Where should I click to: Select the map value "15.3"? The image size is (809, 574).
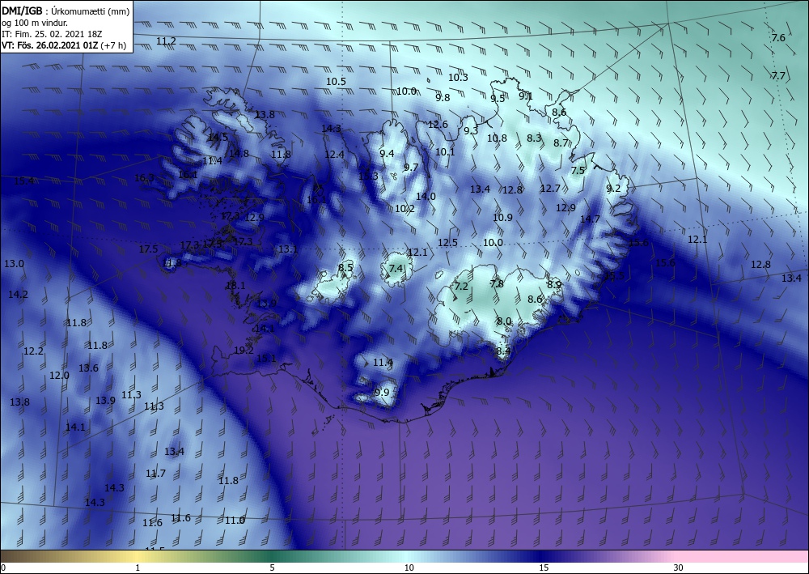[x=368, y=176]
